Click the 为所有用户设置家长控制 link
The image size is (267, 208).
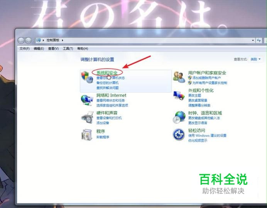pos(210,83)
